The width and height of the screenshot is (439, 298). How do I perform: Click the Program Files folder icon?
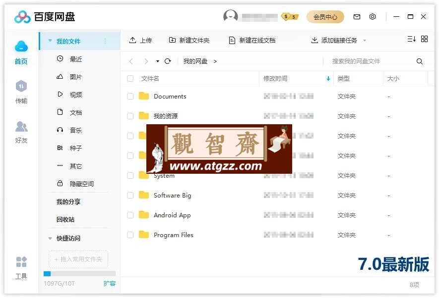pyautogui.click(x=144, y=235)
